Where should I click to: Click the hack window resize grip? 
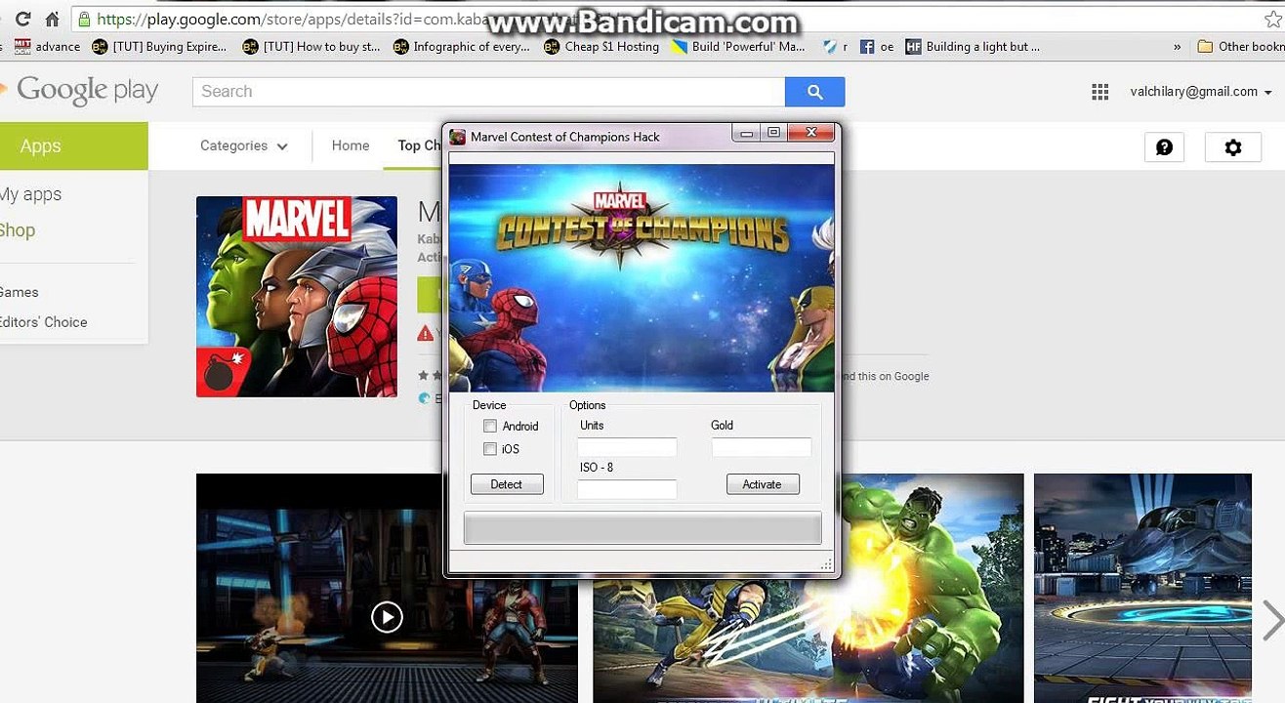point(827,564)
